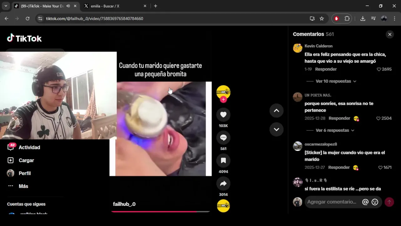Open the emoji picker in comment box
This screenshot has width=401, height=226.
(x=375, y=202)
